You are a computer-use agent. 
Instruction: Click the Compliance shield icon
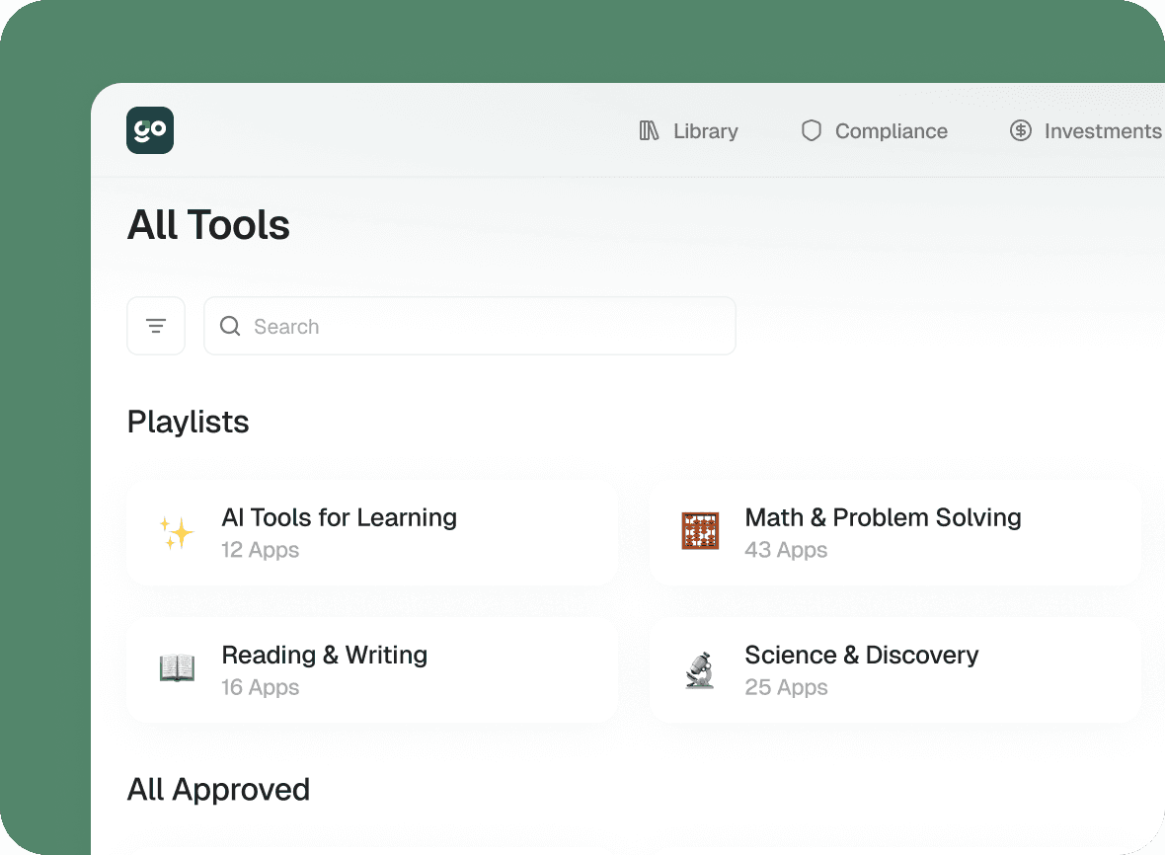[812, 130]
